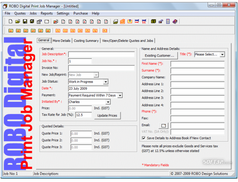The width and height of the screenshot is (238, 182).
Task: Click the Quote Price 1 field
Action: pyautogui.click(x=81, y=134)
